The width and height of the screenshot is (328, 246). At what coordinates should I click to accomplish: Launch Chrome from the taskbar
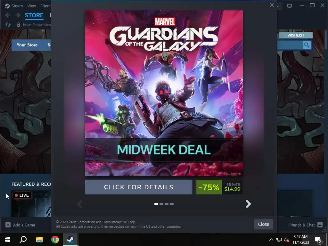[55, 240]
